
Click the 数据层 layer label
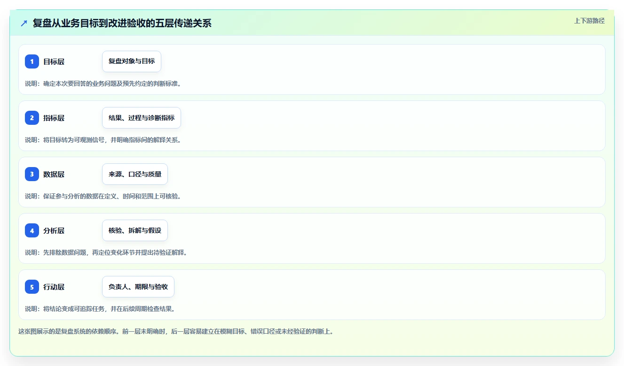(54, 174)
